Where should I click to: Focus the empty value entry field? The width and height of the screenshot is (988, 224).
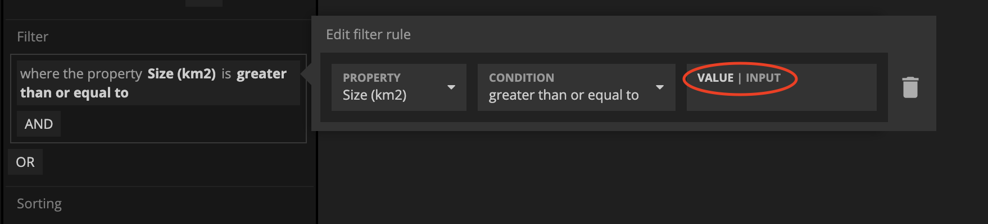click(x=781, y=96)
